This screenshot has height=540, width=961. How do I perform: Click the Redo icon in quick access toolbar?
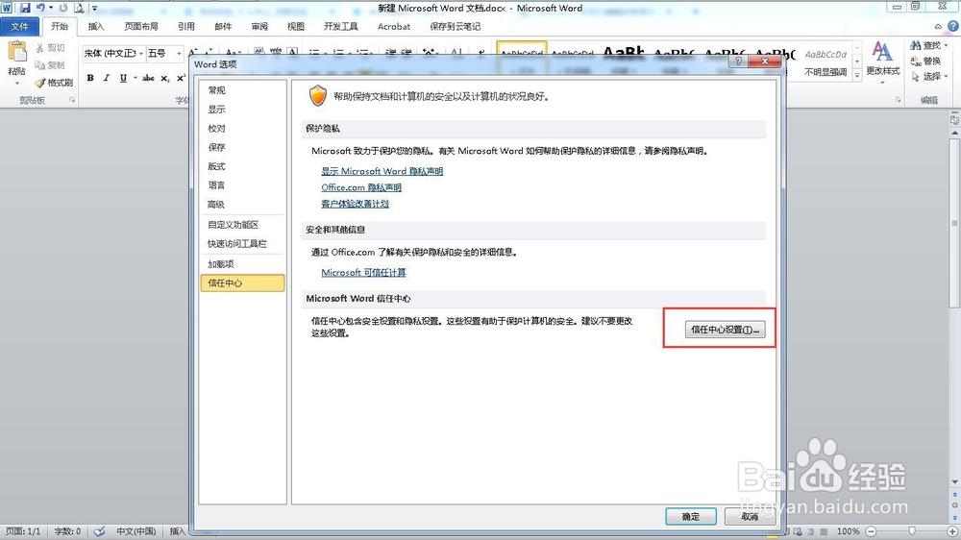click(x=63, y=8)
